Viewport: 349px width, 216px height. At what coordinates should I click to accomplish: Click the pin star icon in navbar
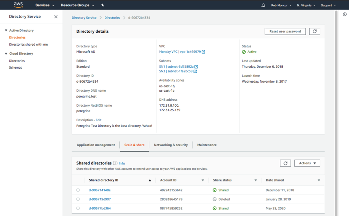click(103, 5)
